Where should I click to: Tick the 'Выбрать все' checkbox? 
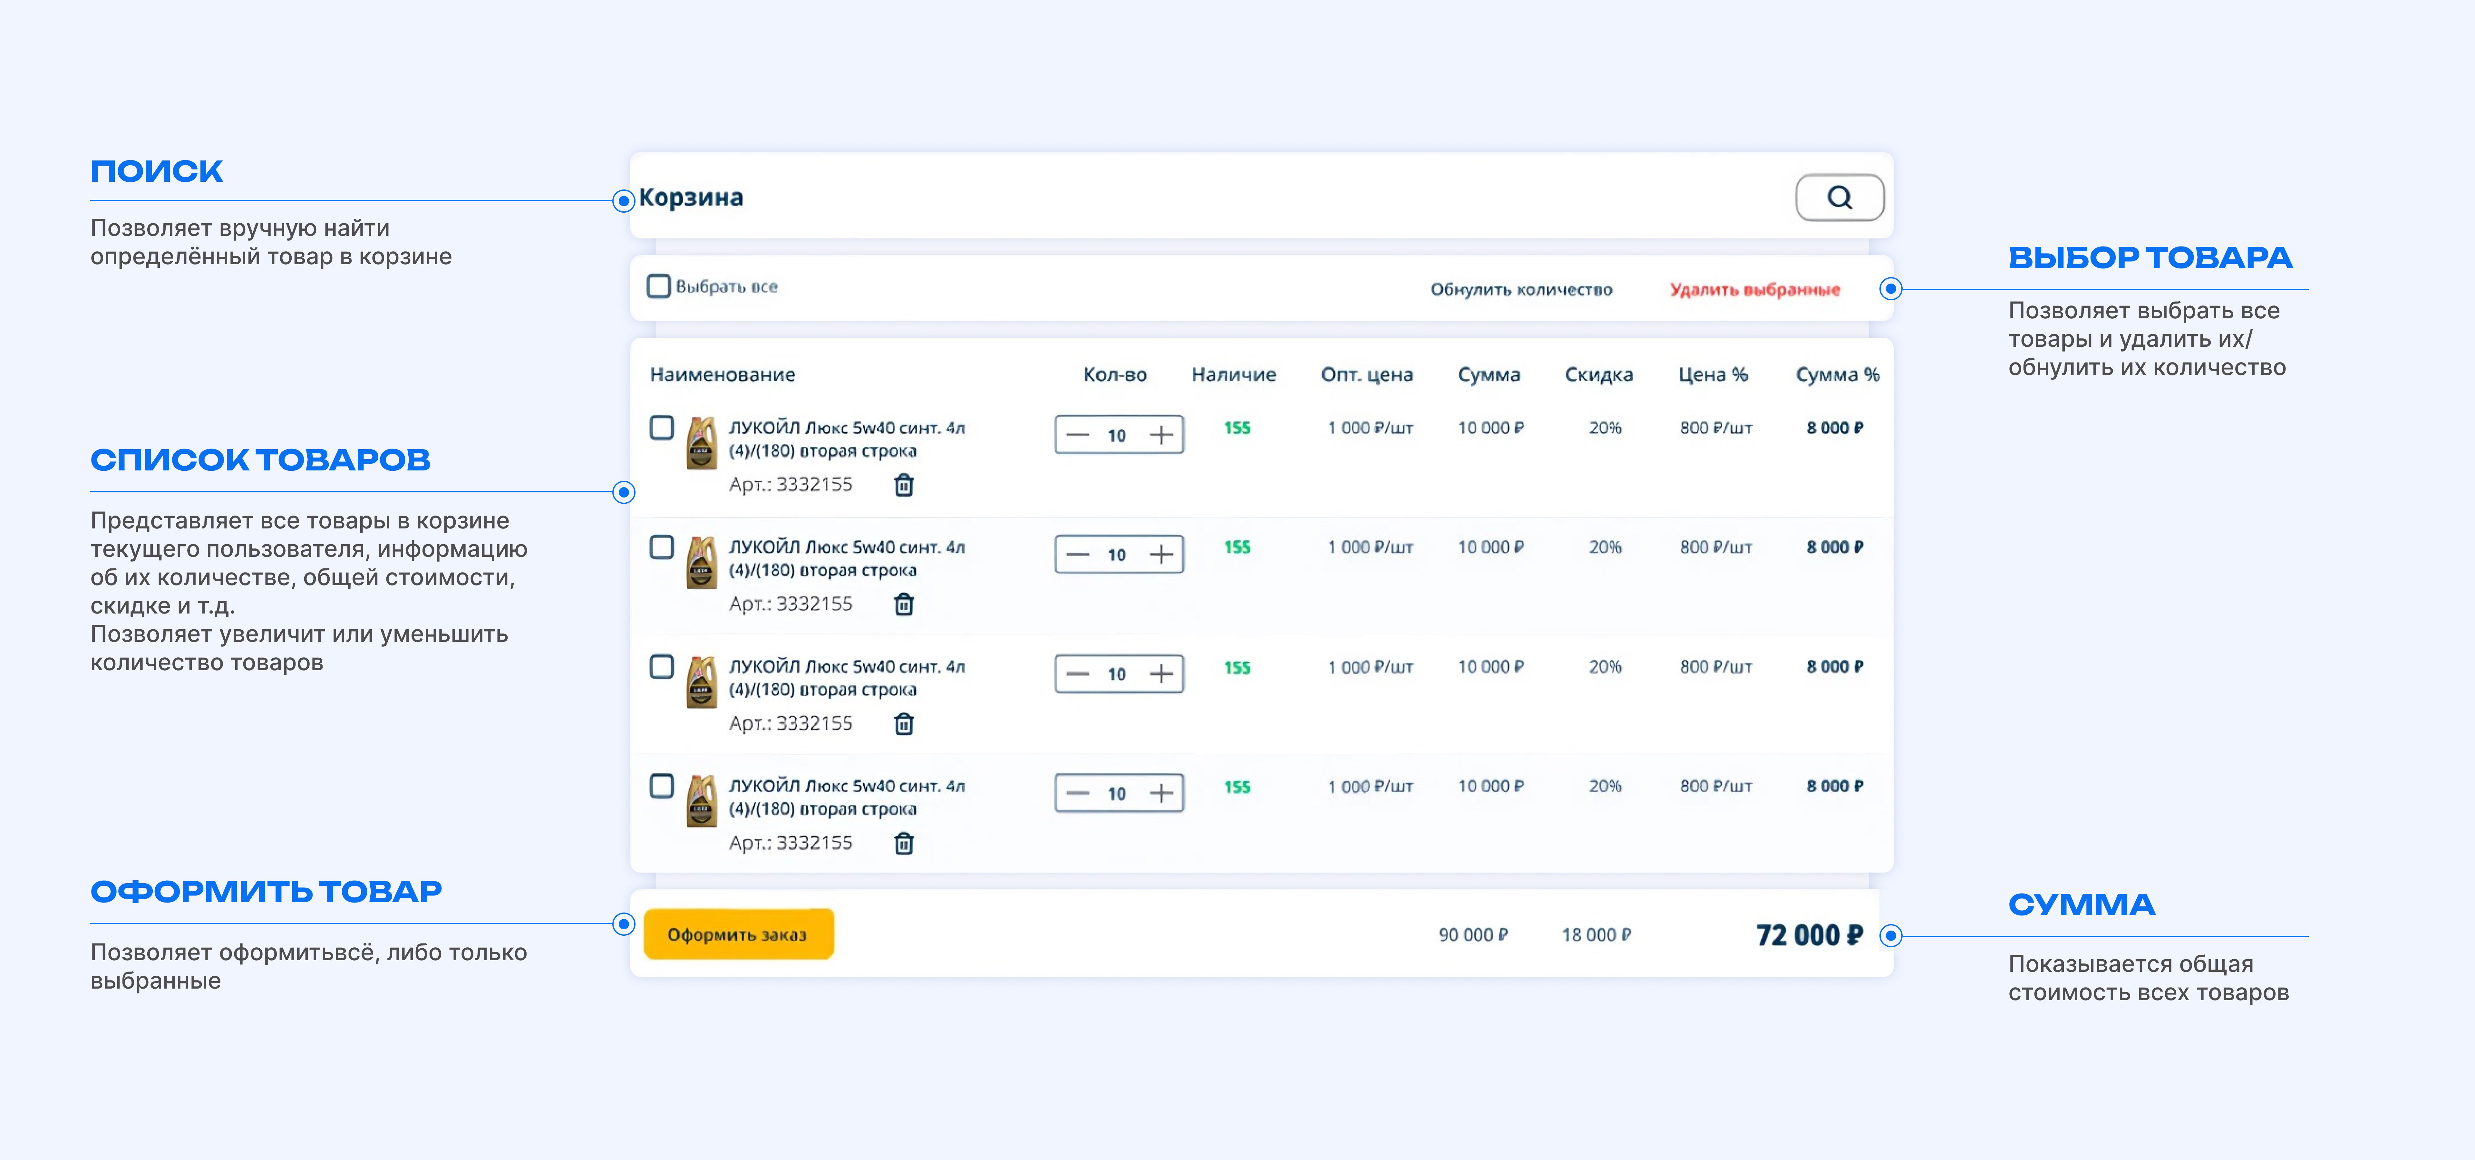(659, 286)
